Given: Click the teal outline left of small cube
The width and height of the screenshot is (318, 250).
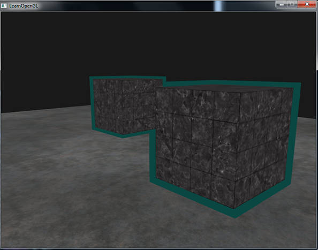Looking at the screenshot, I should coord(92,103).
